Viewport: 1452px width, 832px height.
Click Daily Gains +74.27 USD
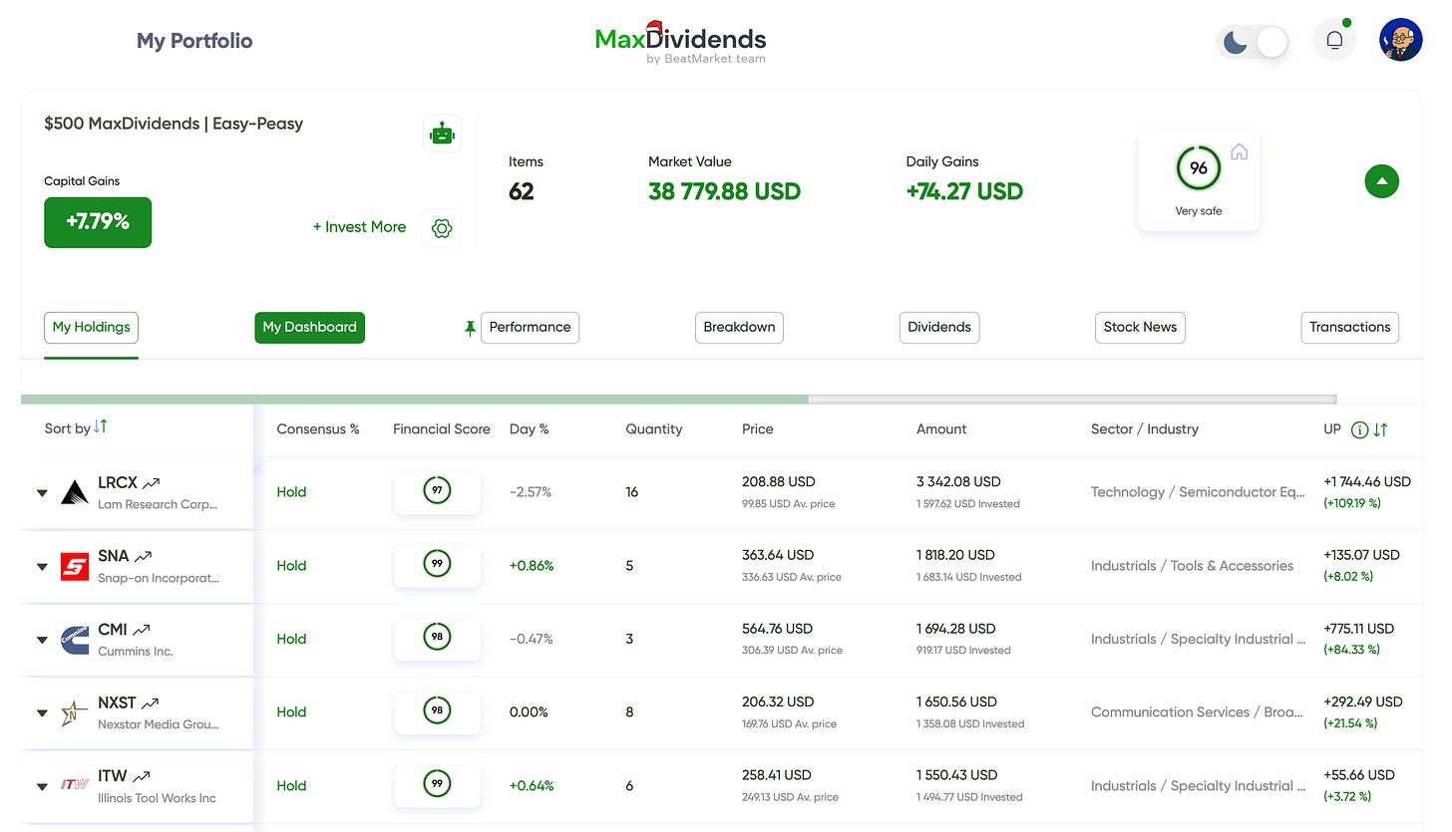tap(964, 191)
